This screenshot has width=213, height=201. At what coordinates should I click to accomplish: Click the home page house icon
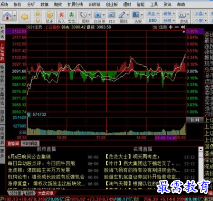[x=7, y=16]
